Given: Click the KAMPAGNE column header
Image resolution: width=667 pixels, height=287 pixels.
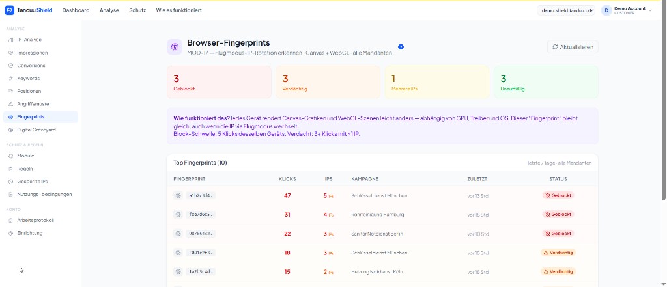Looking at the screenshot, I should (365, 179).
